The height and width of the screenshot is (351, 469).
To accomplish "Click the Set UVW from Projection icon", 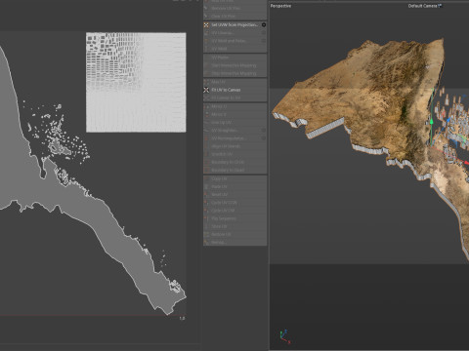I will [206, 25].
